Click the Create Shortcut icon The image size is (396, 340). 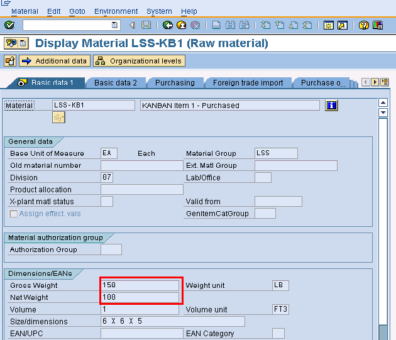pyautogui.click(x=343, y=25)
